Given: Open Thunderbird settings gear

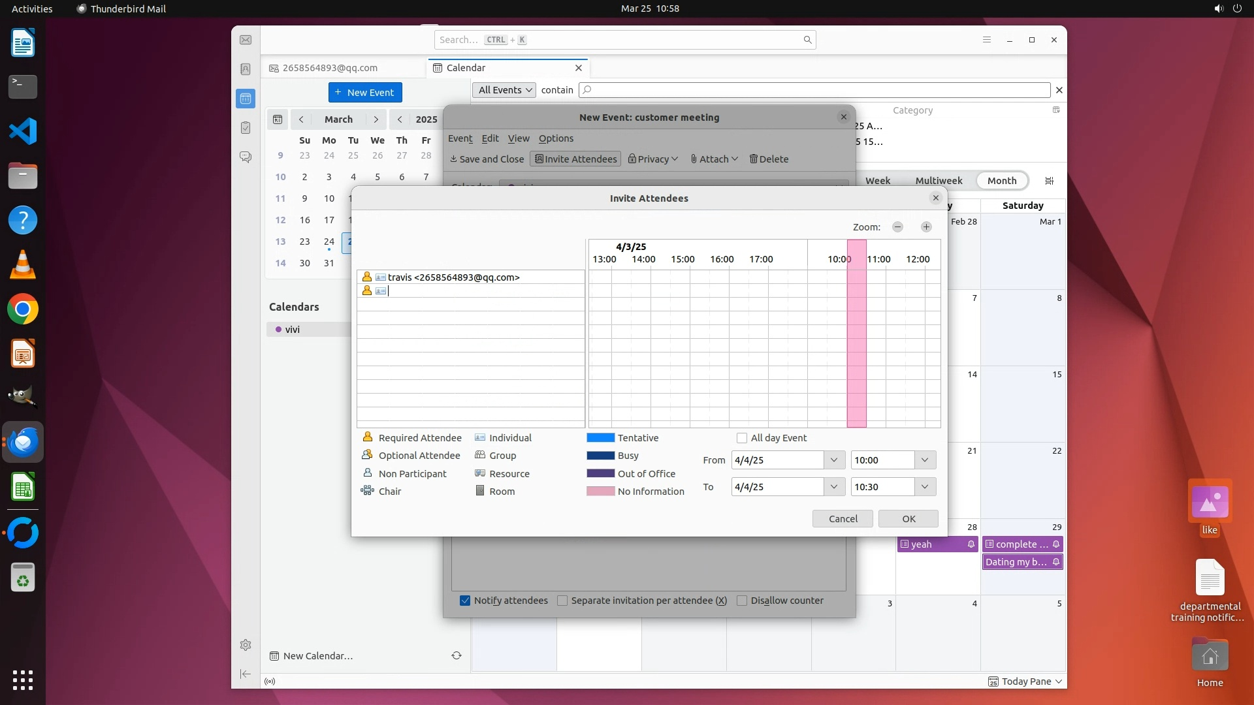Looking at the screenshot, I should 246,645.
